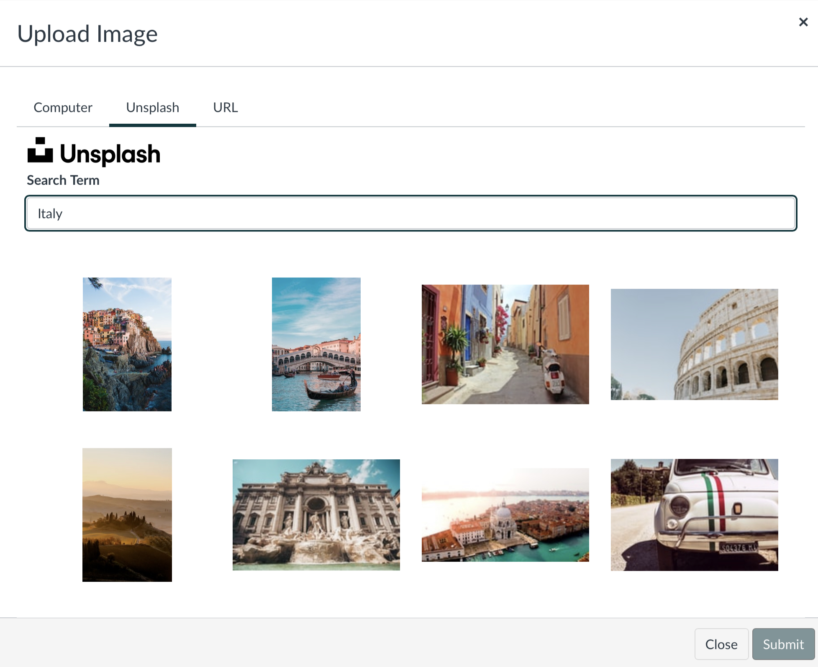Select the Unsplash tab
Image resolution: width=818 pixels, height=667 pixels.
[152, 107]
